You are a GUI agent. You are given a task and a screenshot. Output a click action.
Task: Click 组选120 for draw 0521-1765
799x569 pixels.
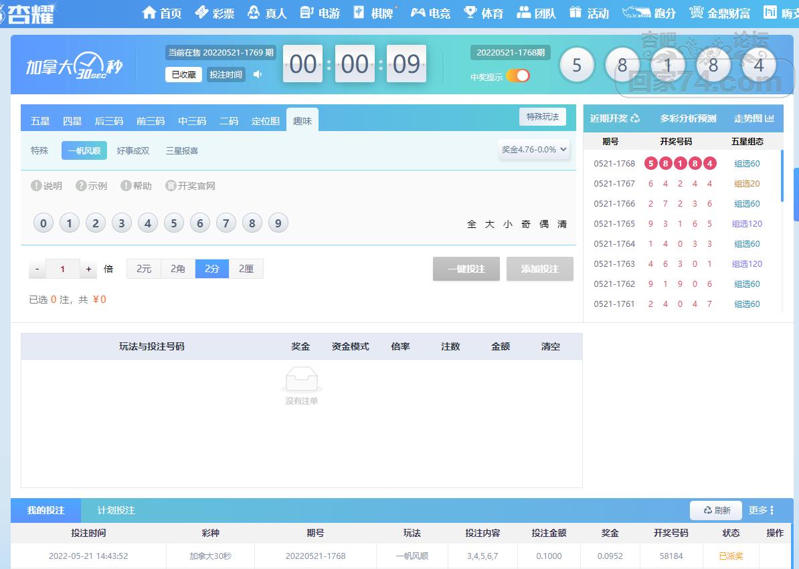[747, 224]
